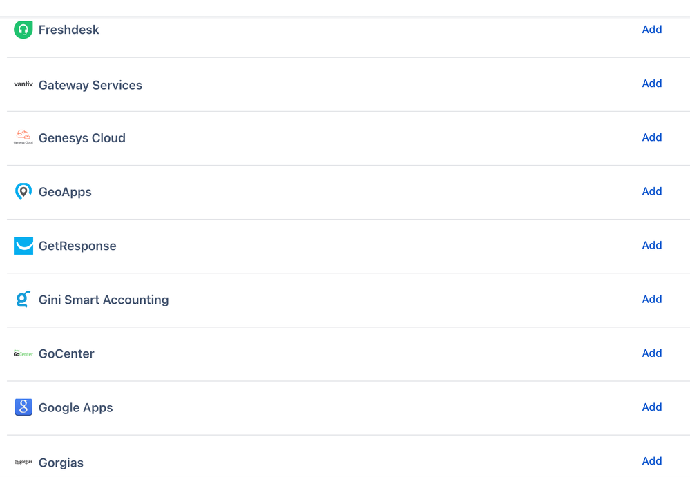Image resolution: width=690 pixels, height=477 pixels.
Task: Open the GoCenter integration name
Action: [66, 353]
